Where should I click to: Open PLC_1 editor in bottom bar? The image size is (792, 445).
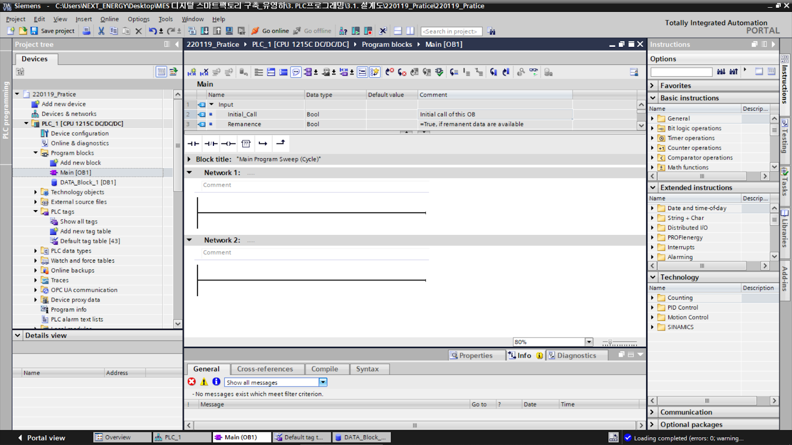(182, 437)
